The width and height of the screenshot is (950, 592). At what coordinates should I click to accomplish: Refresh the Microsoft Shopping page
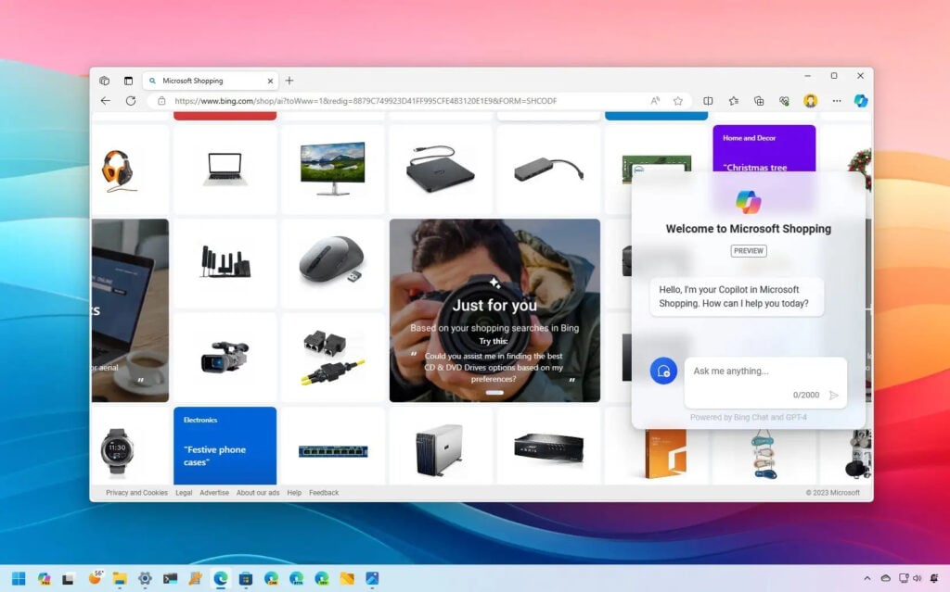pos(130,101)
